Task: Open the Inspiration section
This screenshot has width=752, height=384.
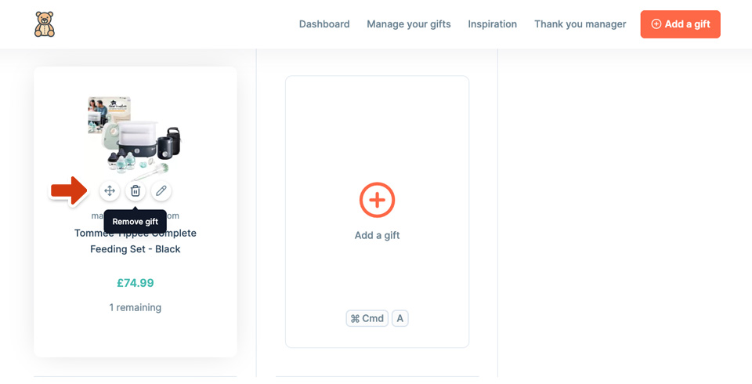Action: tap(493, 24)
